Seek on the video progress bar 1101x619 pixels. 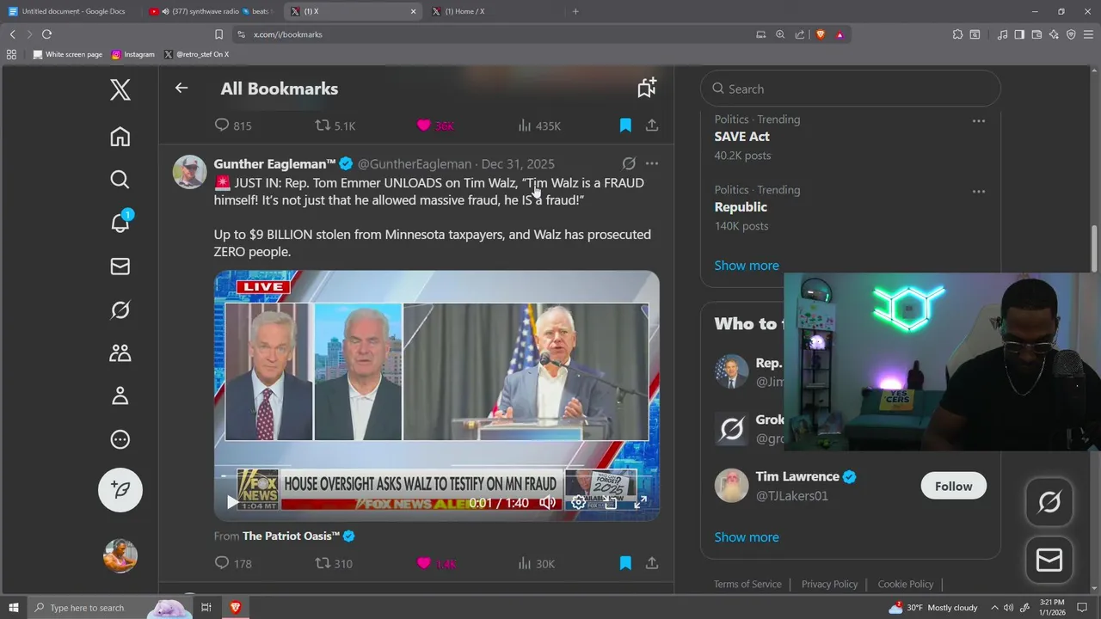(437, 475)
